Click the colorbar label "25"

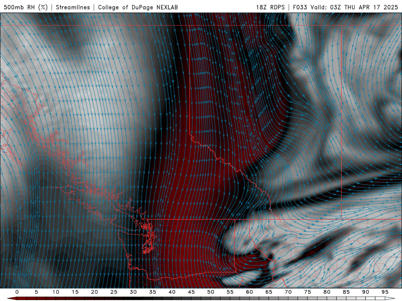pyautogui.click(x=114, y=292)
